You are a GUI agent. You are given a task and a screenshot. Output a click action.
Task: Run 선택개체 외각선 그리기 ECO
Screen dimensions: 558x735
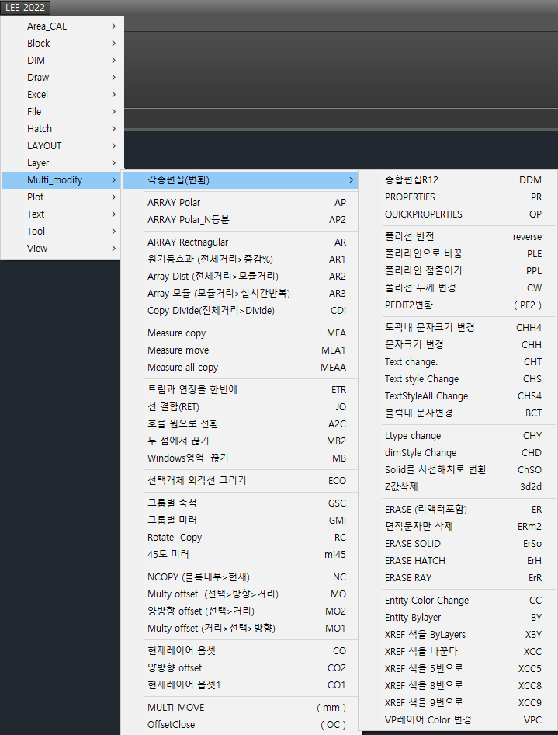point(240,481)
